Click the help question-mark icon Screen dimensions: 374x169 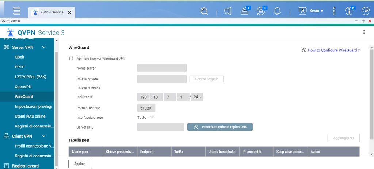(x=304, y=50)
